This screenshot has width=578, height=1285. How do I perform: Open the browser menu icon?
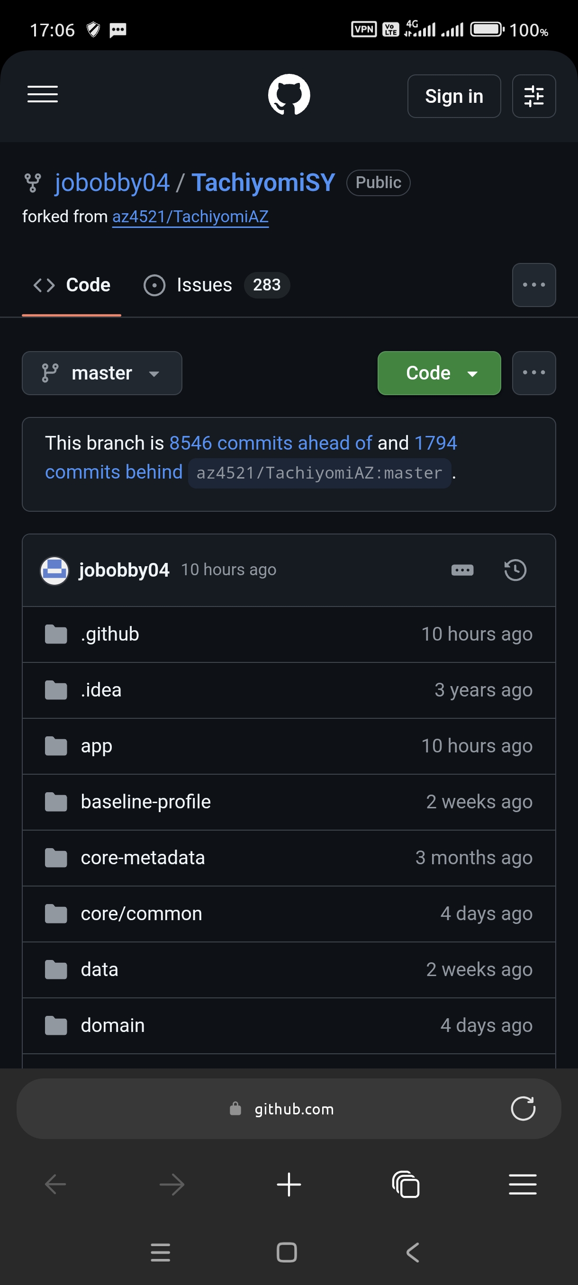coord(523,1184)
